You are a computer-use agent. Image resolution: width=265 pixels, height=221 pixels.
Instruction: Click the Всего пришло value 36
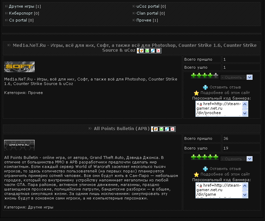click(x=226, y=138)
